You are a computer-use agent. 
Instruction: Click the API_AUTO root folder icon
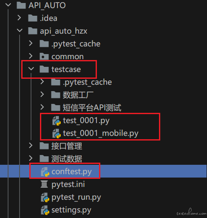21,5
